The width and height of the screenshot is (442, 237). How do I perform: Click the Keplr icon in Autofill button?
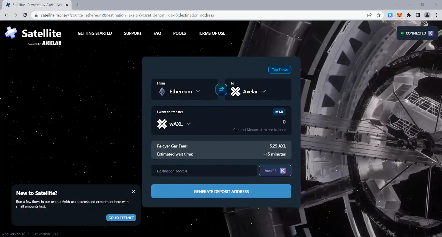click(283, 171)
